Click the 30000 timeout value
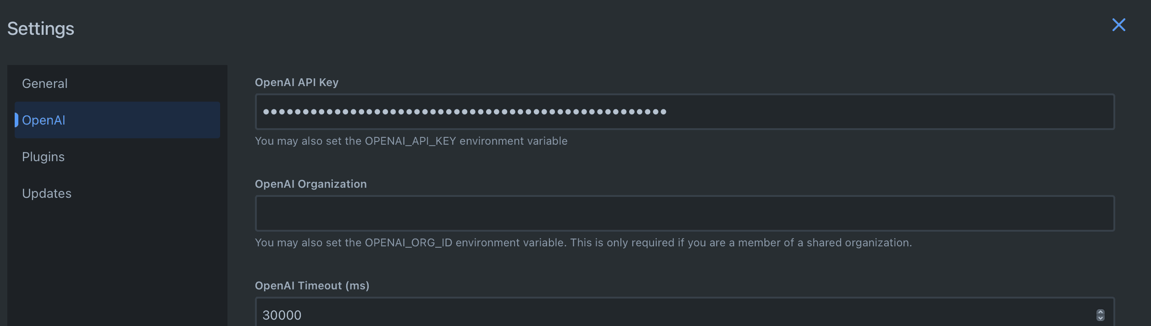1151x326 pixels. click(282, 315)
